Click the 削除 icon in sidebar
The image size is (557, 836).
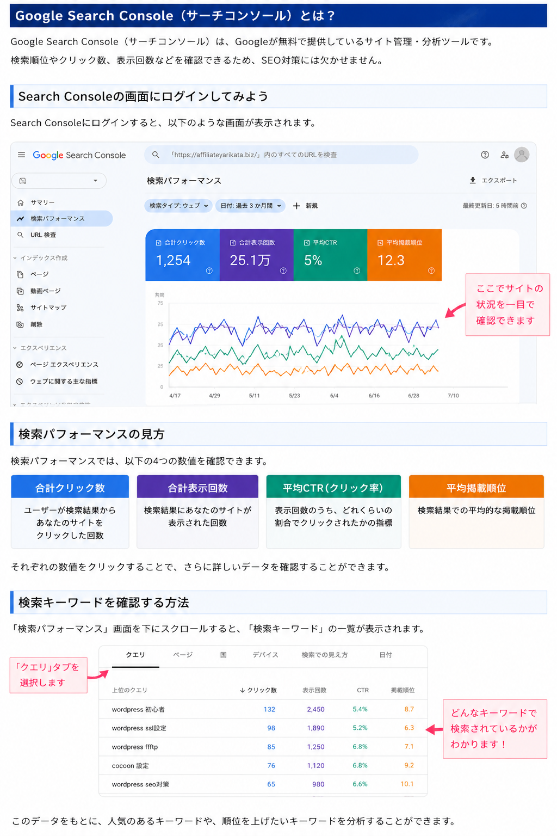pyautogui.click(x=20, y=324)
